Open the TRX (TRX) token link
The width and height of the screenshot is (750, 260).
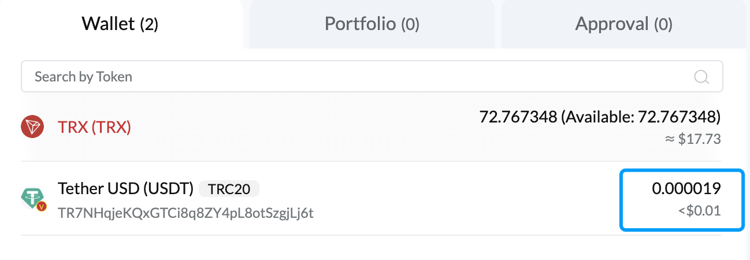pos(94,127)
